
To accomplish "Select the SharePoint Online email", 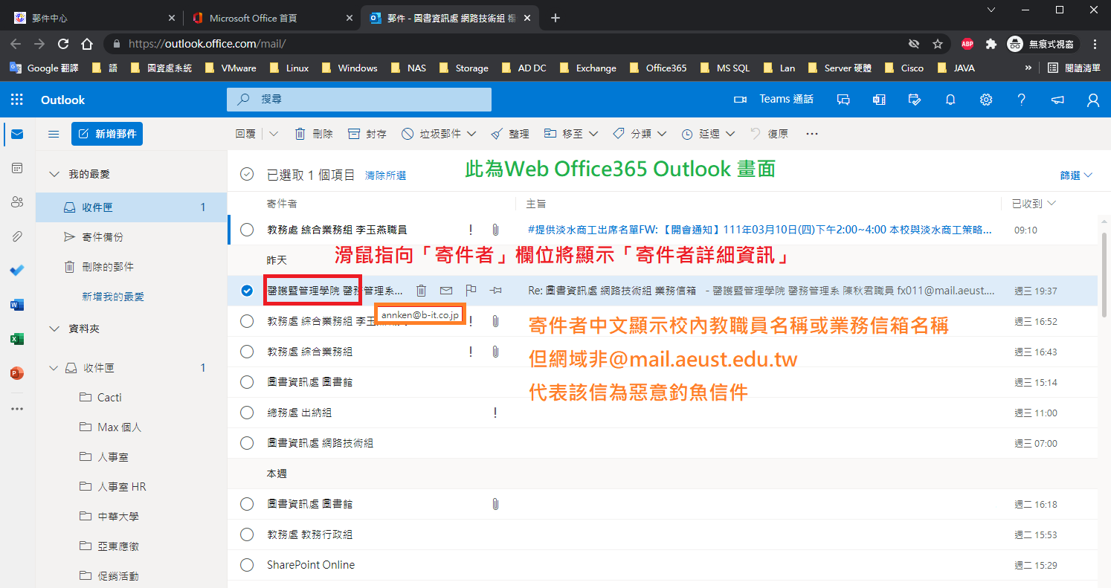I will [x=247, y=565].
